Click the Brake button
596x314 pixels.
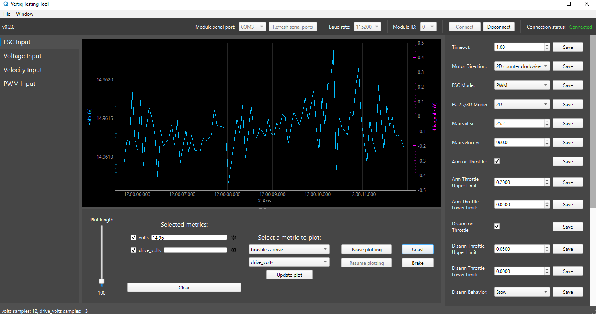(x=418, y=263)
